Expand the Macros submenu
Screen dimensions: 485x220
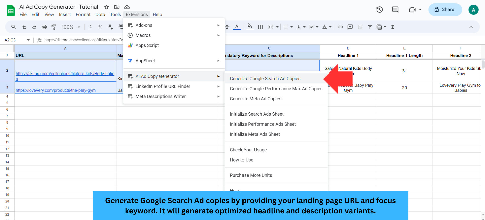tap(174, 35)
